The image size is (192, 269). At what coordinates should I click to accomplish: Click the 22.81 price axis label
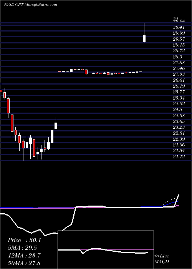tap(179, 133)
